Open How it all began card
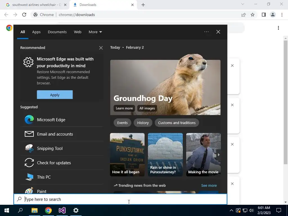 pyautogui.click(x=127, y=155)
